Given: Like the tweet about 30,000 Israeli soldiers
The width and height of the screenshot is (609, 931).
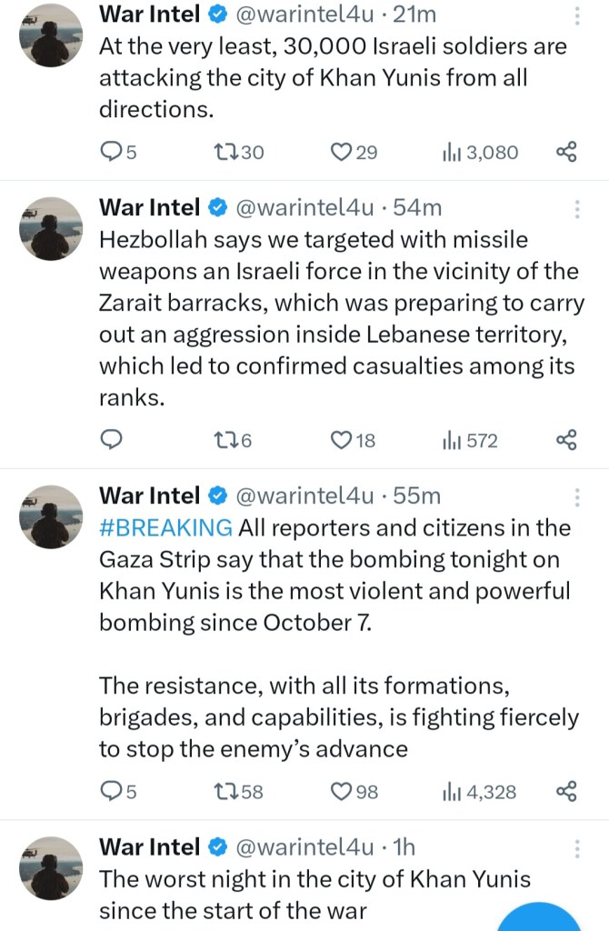Looking at the screenshot, I should [x=341, y=152].
